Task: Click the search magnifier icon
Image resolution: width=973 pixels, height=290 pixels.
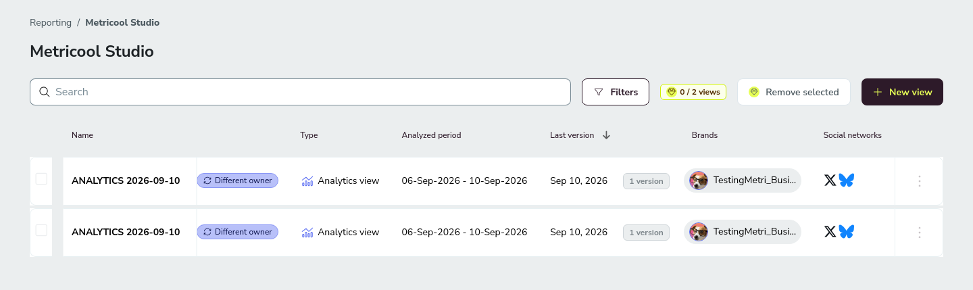Action: pyautogui.click(x=45, y=92)
